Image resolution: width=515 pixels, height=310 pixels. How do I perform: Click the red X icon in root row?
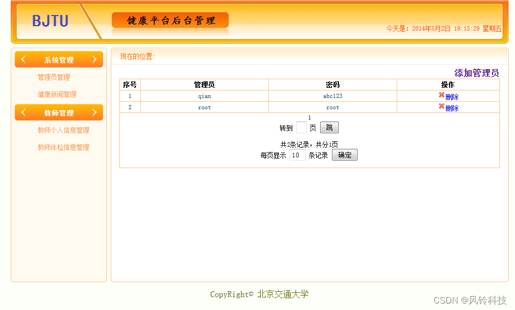pos(442,106)
